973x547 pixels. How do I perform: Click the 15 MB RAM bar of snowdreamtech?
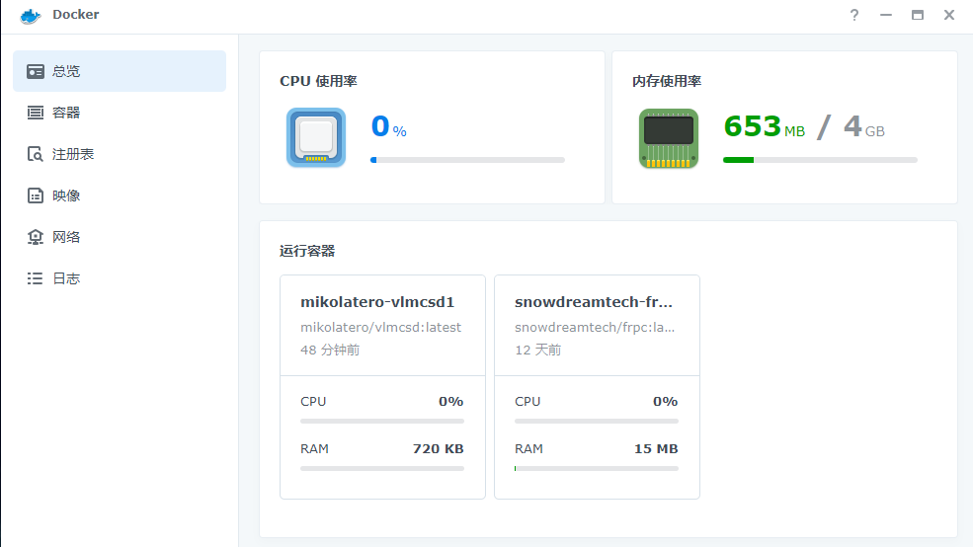click(596, 468)
